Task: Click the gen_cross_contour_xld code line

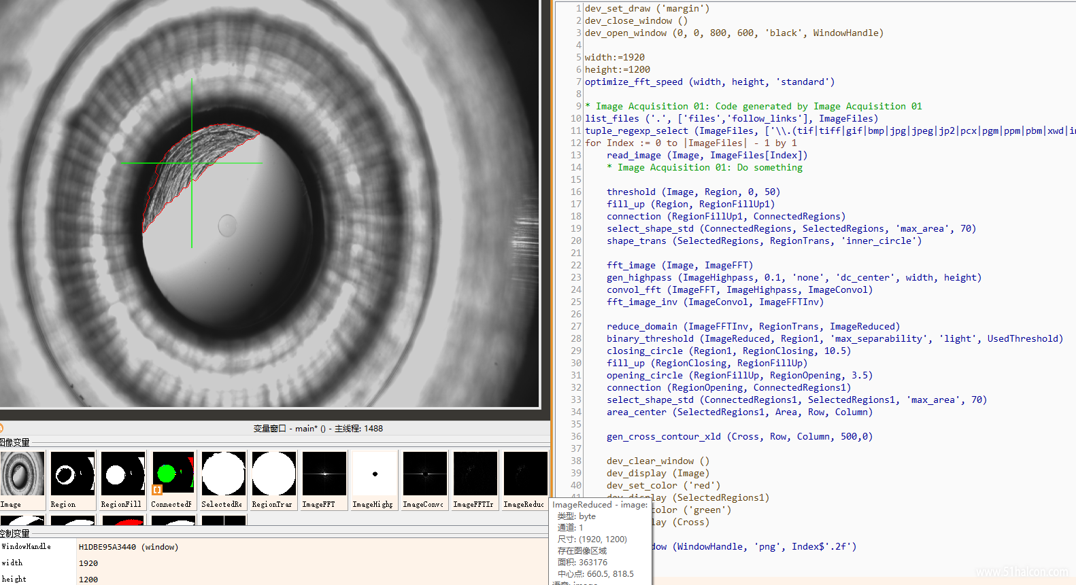Action: (739, 436)
